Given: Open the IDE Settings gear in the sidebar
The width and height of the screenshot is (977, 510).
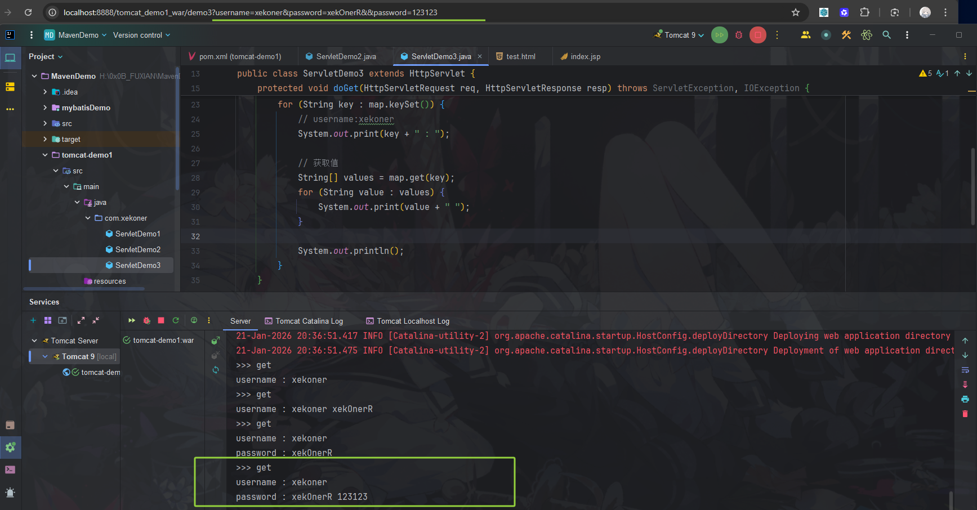Looking at the screenshot, I should 10,448.
